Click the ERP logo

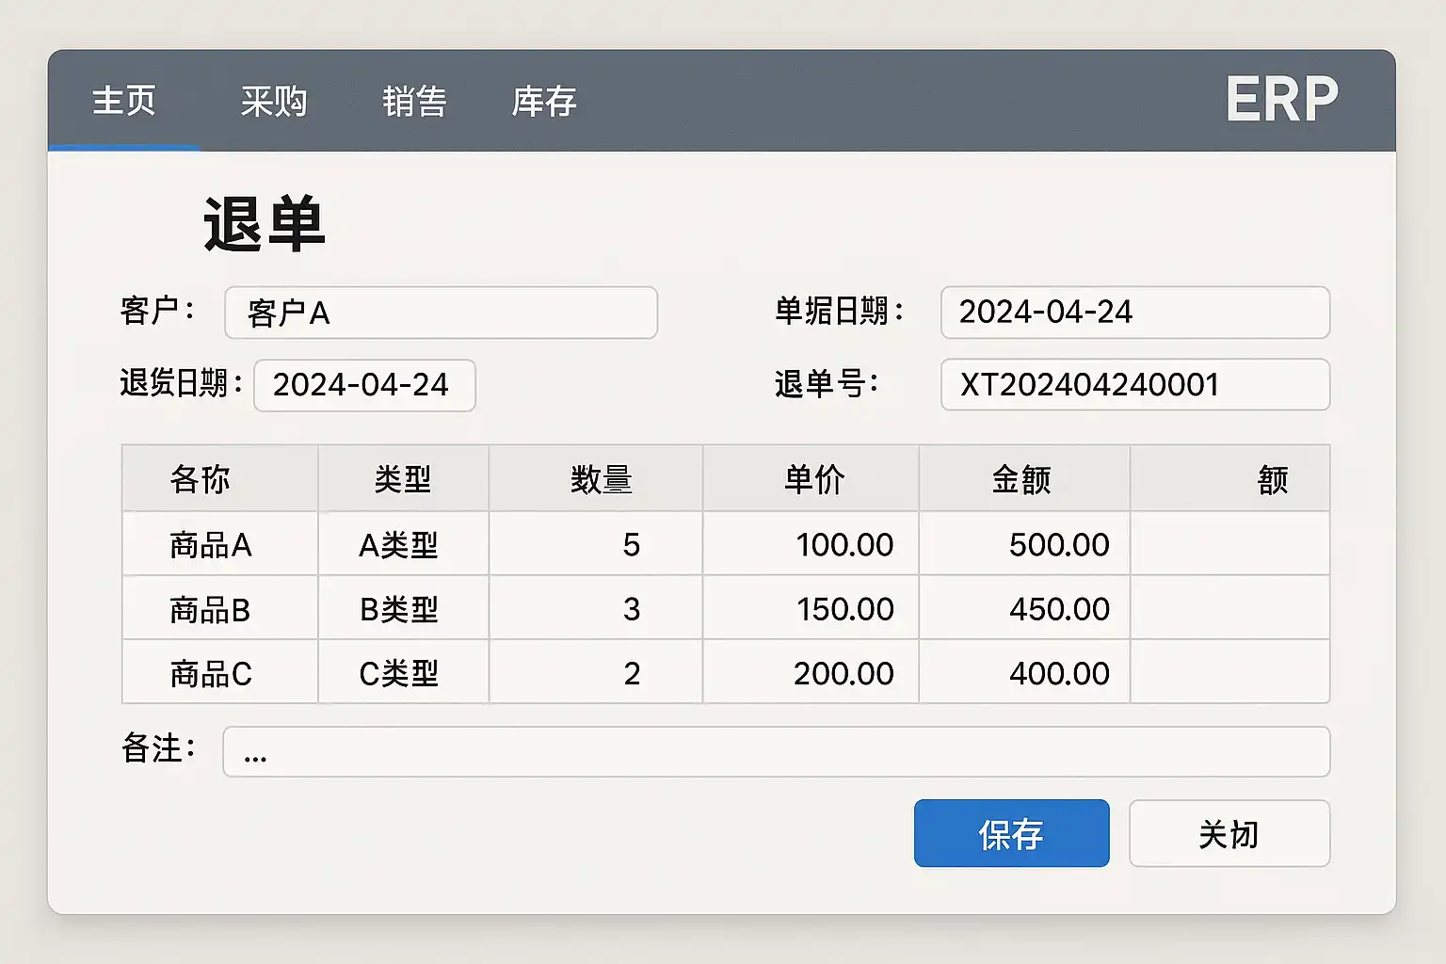click(1281, 99)
